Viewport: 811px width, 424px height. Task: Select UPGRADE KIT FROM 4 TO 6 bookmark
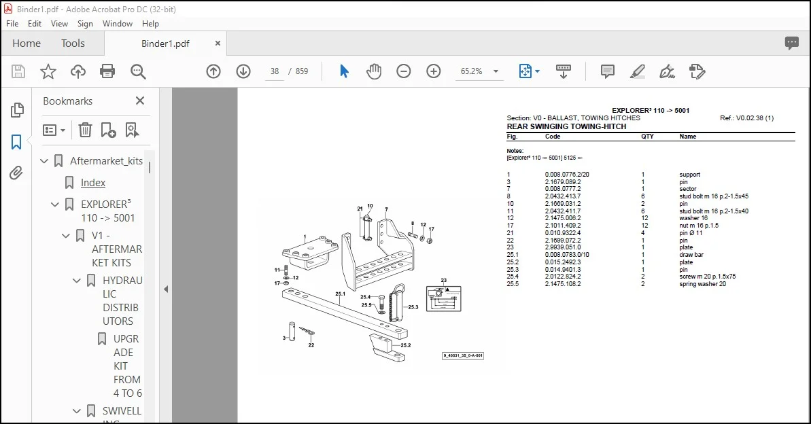pyautogui.click(x=127, y=366)
